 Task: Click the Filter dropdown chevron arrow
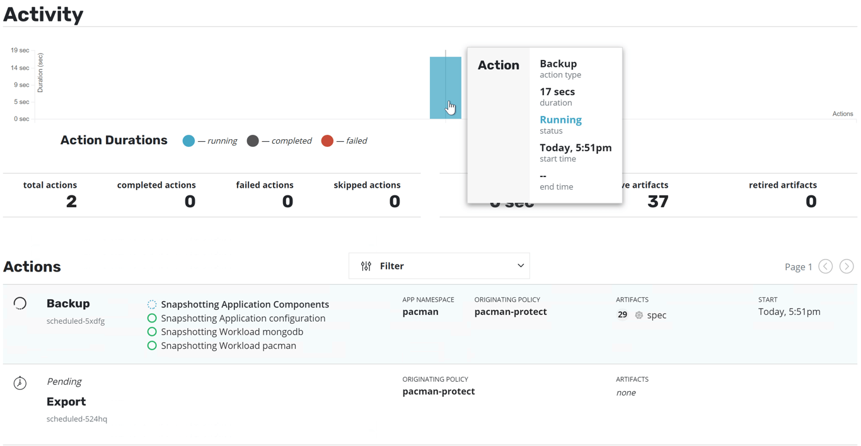coord(521,266)
